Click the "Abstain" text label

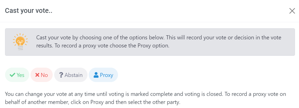74,75
